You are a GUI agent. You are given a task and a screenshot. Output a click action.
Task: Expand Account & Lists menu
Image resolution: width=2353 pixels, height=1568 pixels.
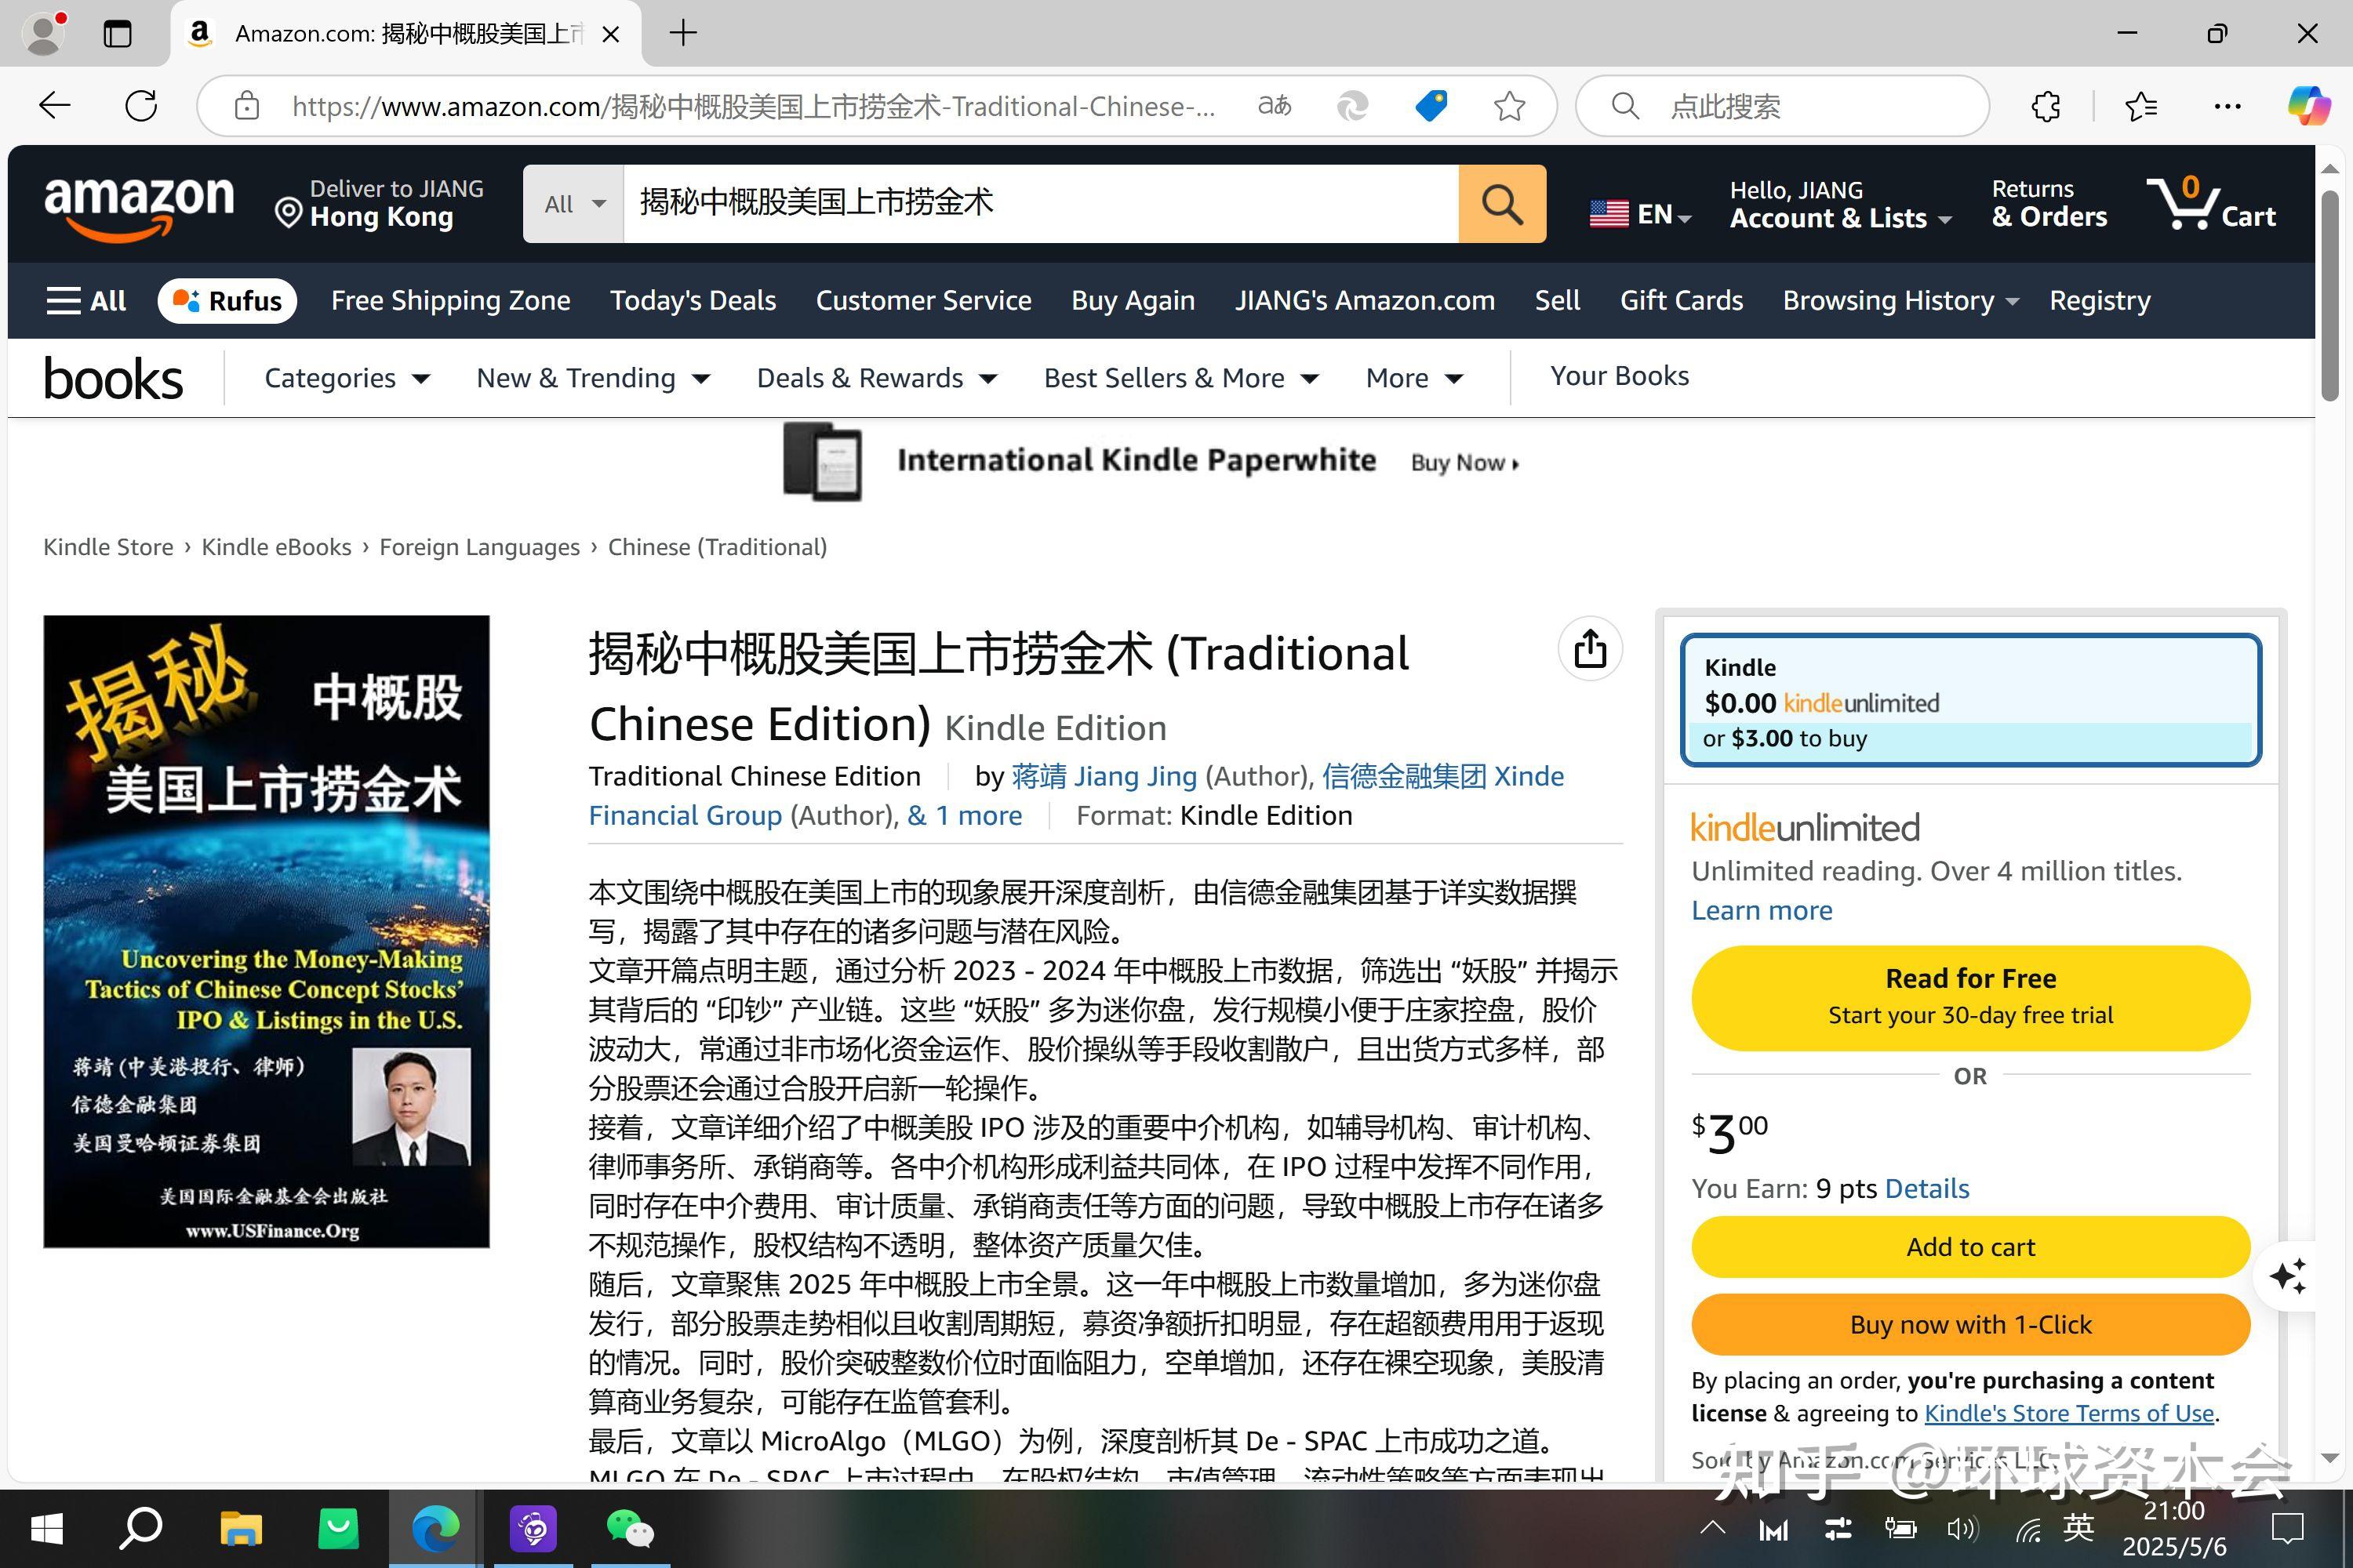pos(1841,204)
